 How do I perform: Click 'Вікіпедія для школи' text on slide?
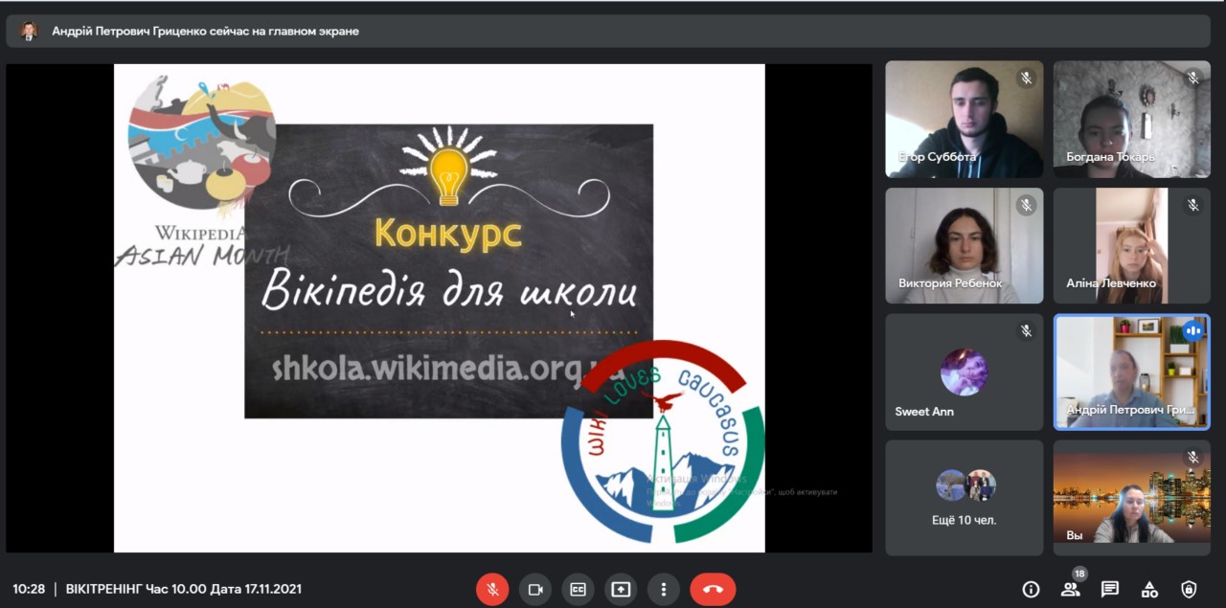(x=449, y=291)
